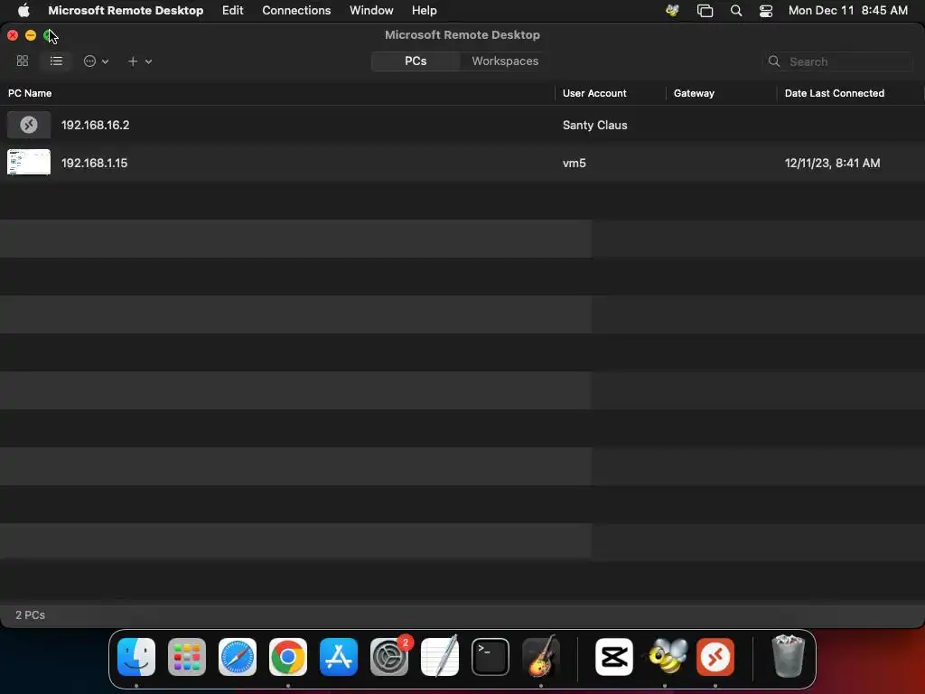Open Finder from the Dock

click(x=136, y=657)
